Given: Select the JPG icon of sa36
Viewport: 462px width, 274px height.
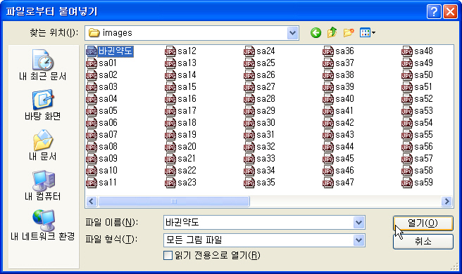Looking at the screenshot, I should click(x=328, y=51).
